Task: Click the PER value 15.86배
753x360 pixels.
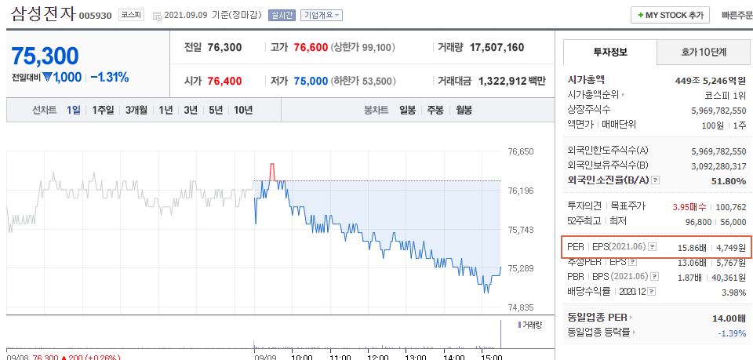Action: click(692, 248)
